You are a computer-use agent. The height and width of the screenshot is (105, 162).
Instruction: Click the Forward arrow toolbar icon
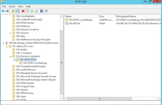click(x=7, y=11)
